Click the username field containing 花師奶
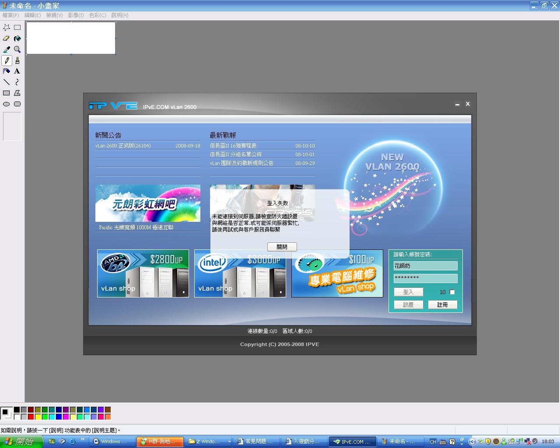This screenshot has width=560, height=448. 425,266
